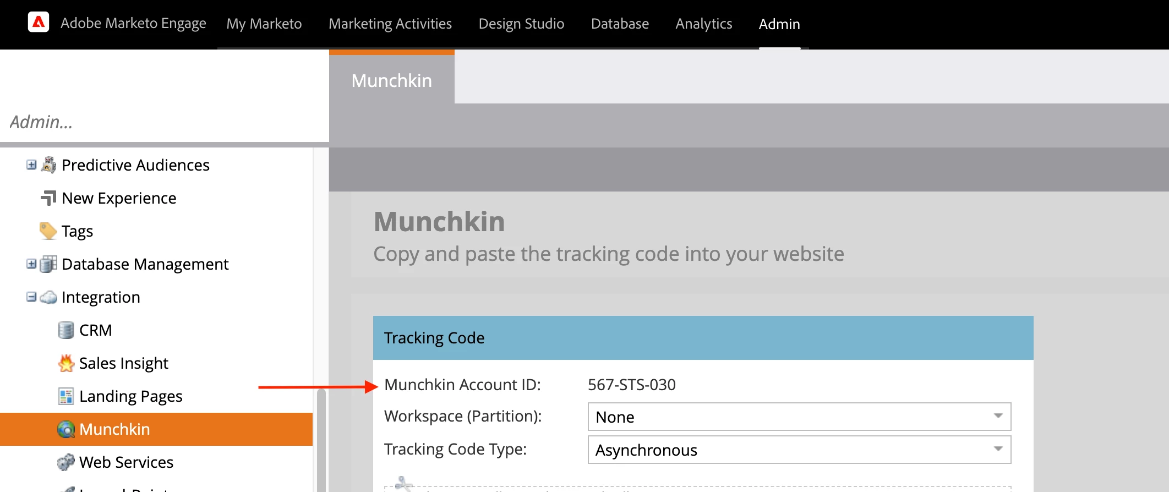Click the Workspace (Partition) label
This screenshot has width=1169, height=492.
coord(463,416)
